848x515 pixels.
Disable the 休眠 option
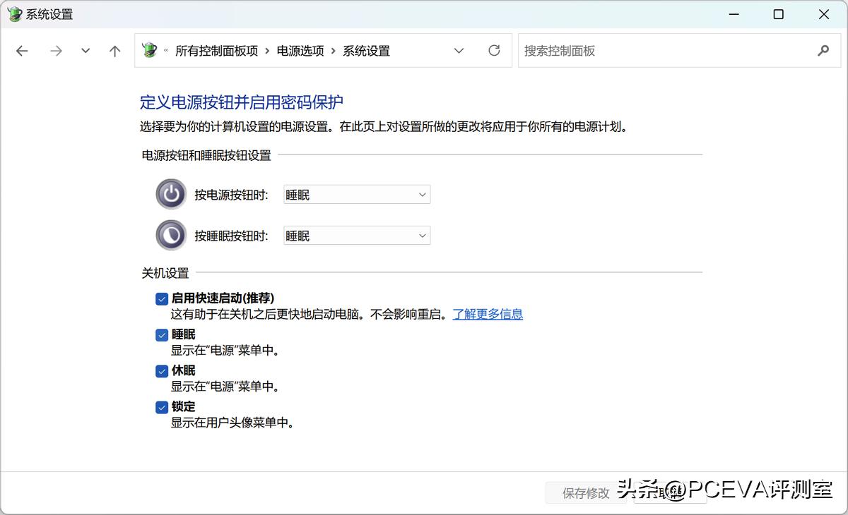[162, 370]
